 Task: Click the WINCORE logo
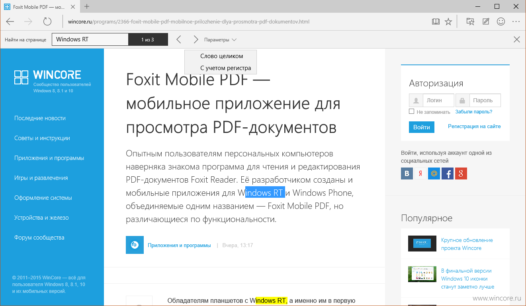(x=47, y=78)
